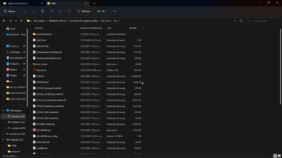This screenshot has height=158, width=282.
Task: Click the Copy icon in toolbar
Action: point(33,11)
